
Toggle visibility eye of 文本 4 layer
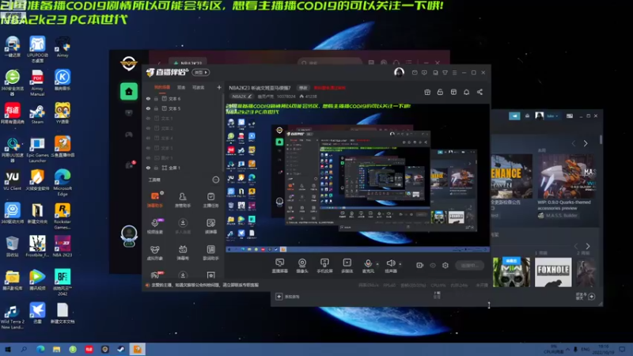click(148, 138)
